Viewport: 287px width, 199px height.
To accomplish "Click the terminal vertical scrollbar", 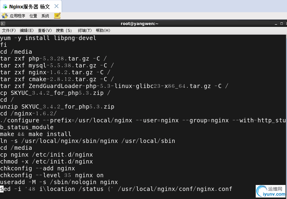I will (286, 117).
